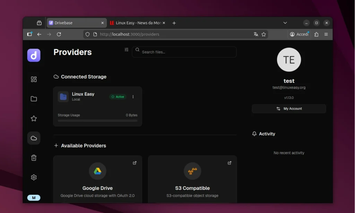This screenshot has height=213, width=355.
Task: Open the browser hamburger menu
Action: pyautogui.click(x=326, y=34)
